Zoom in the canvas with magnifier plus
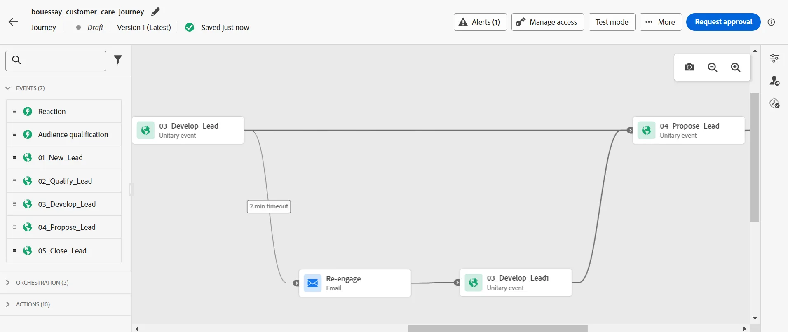 [736, 67]
